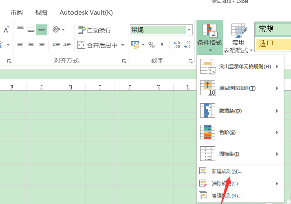
Task: Expand the merge and center (合并后居中) dropdown arrow
Action: click(x=123, y=45)
